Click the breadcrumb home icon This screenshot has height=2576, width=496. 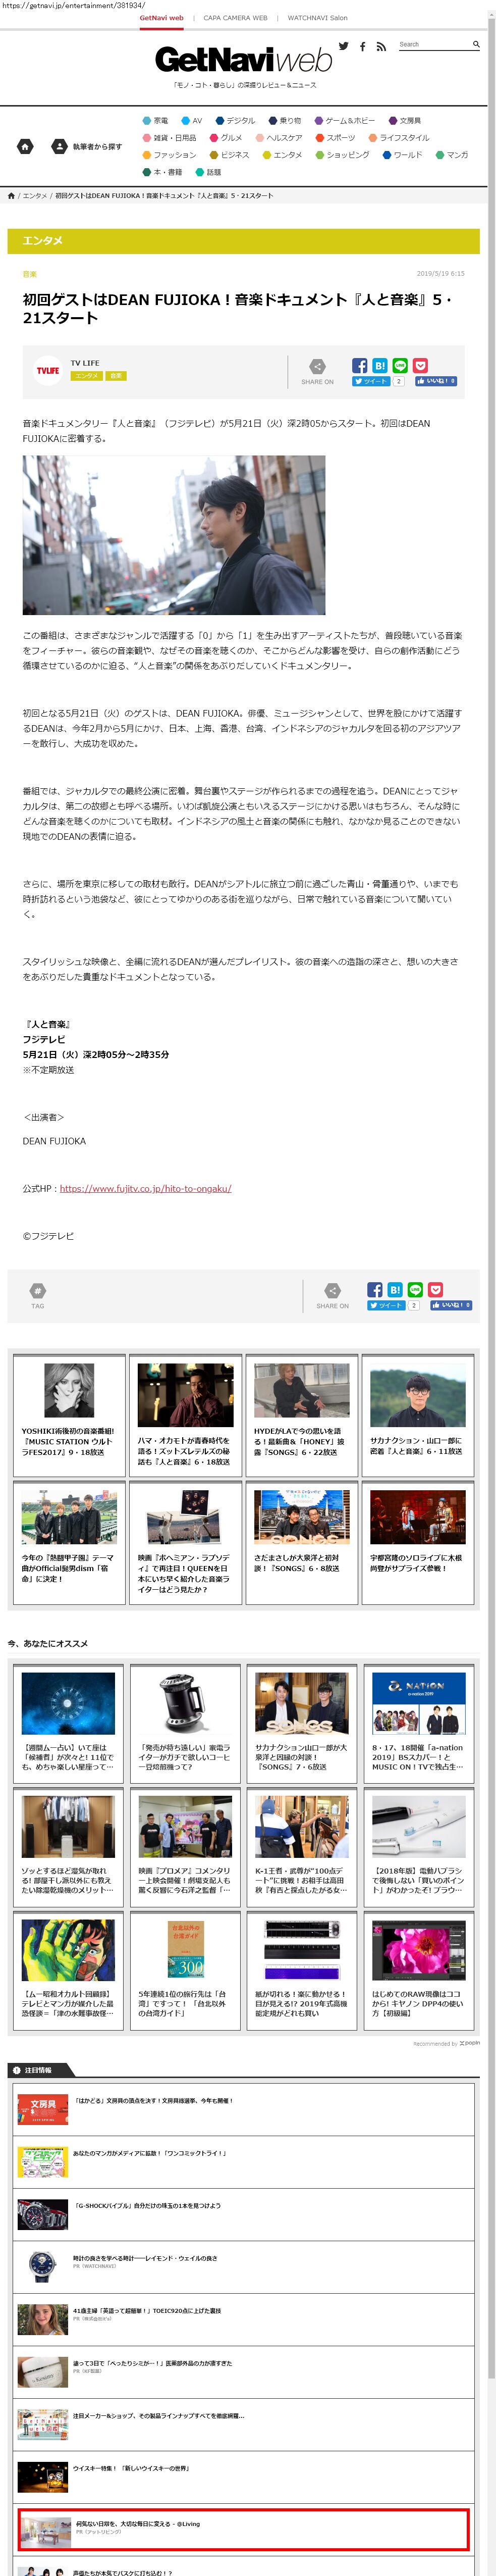click(x=11, y=196)
